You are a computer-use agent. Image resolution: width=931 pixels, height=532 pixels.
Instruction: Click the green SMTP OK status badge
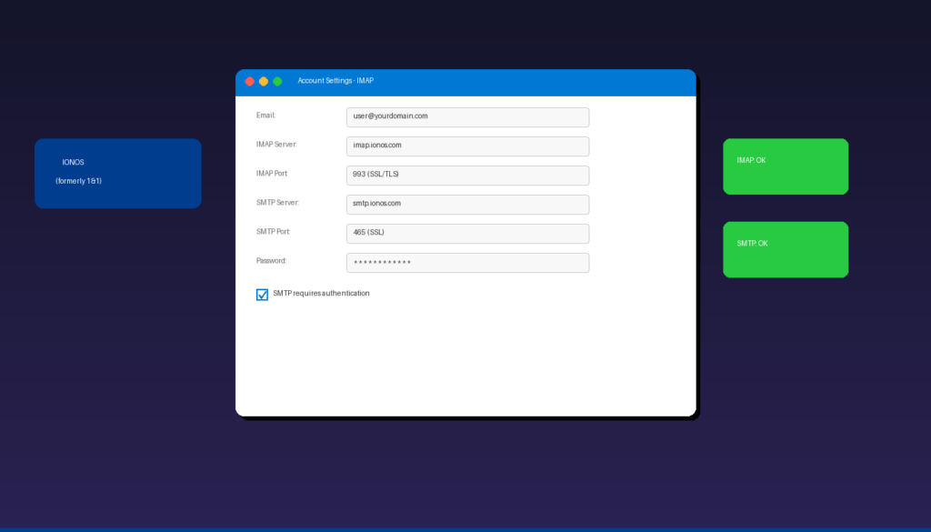click(x=785, y=249)
